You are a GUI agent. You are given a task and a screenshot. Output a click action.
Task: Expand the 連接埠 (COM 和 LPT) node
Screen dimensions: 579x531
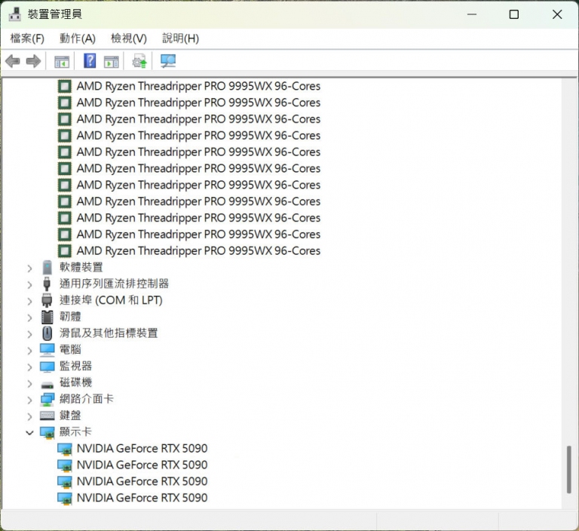point(29,300)
